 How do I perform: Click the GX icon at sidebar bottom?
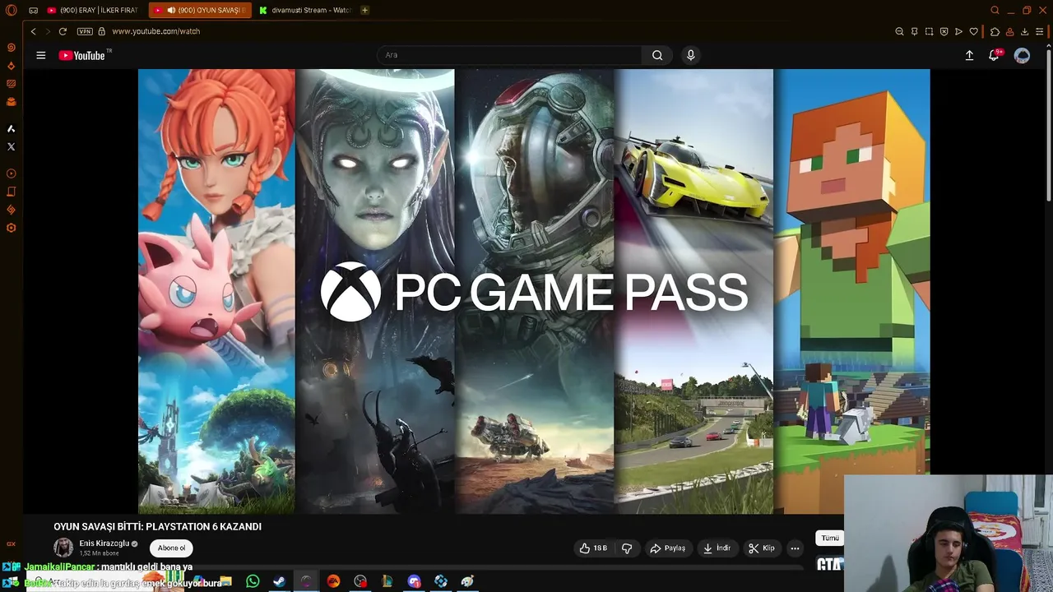click(12, 543)
